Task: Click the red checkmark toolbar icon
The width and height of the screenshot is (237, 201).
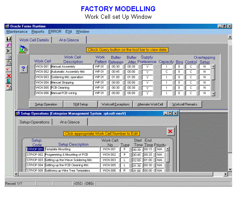Action: pyautogui.click(x=9, y=69)
